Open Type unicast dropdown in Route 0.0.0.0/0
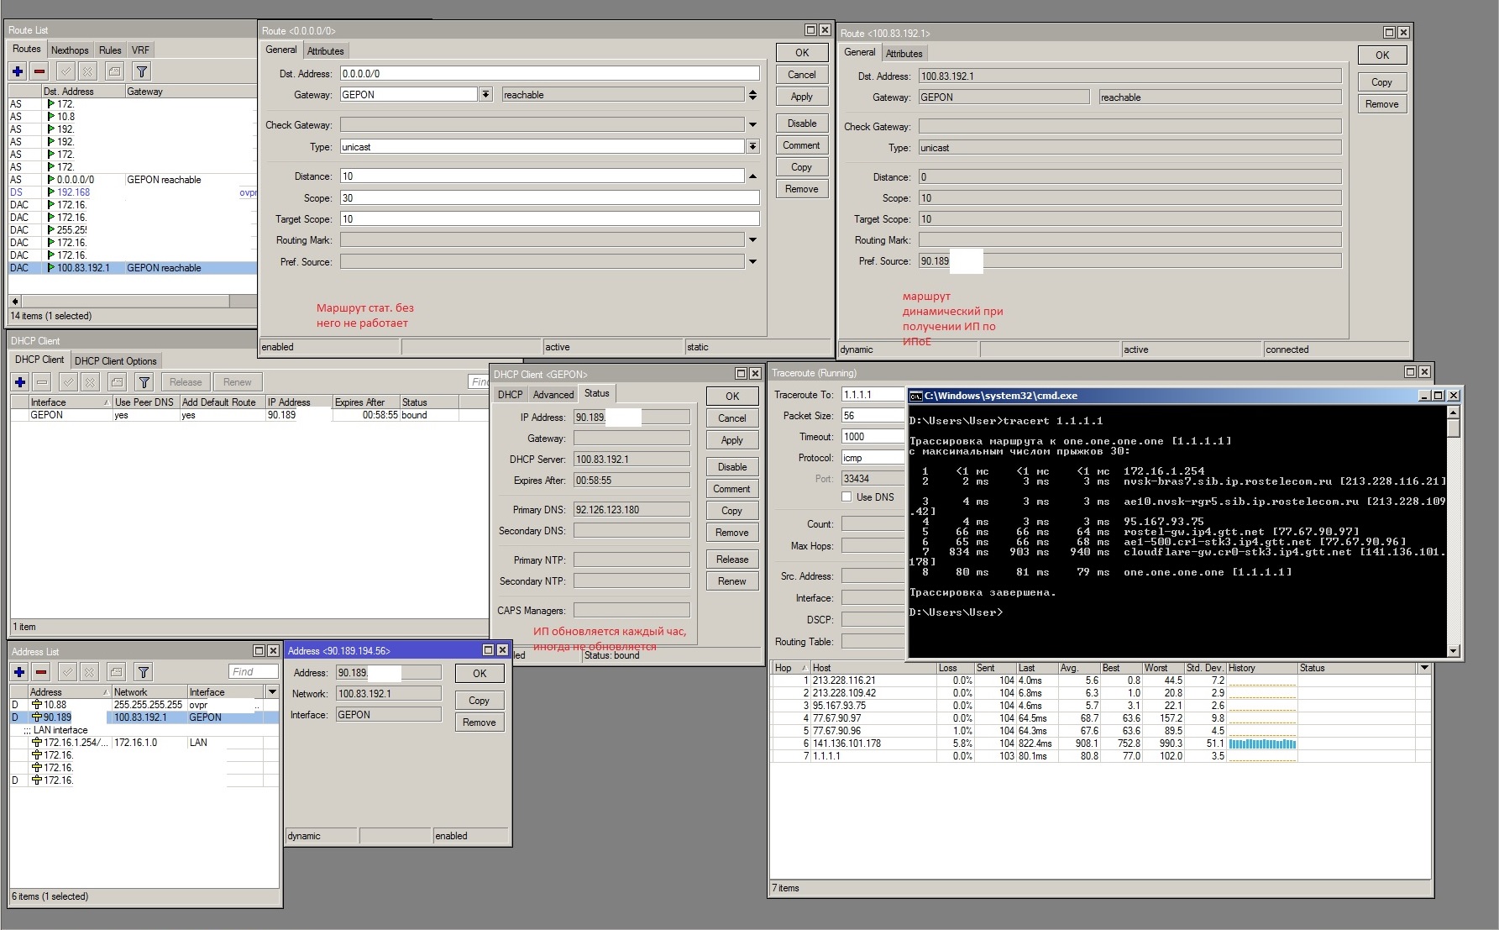Image resolution: width=1499 pixels, height=930 pixels. 752,147
